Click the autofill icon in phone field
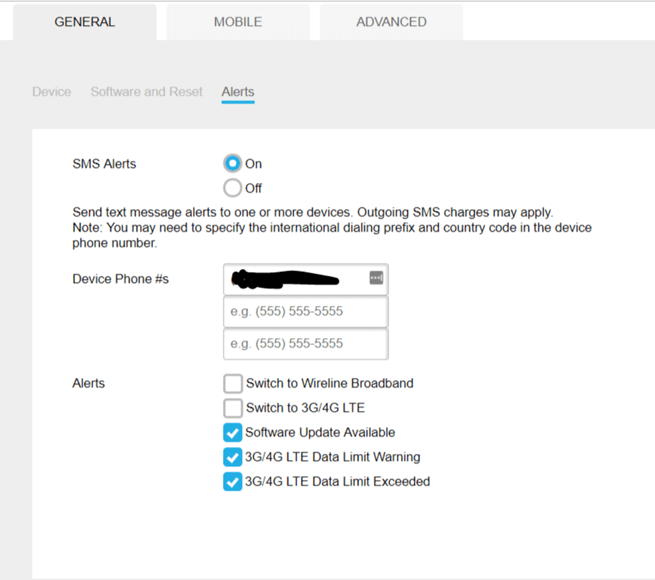 tap(376, 278)
